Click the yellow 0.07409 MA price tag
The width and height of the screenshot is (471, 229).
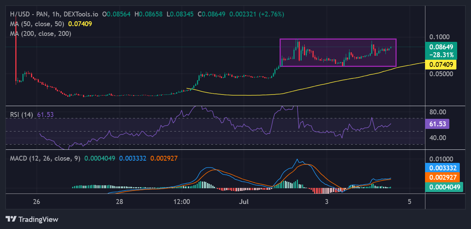pyautogui.click(x=441, y=64)
